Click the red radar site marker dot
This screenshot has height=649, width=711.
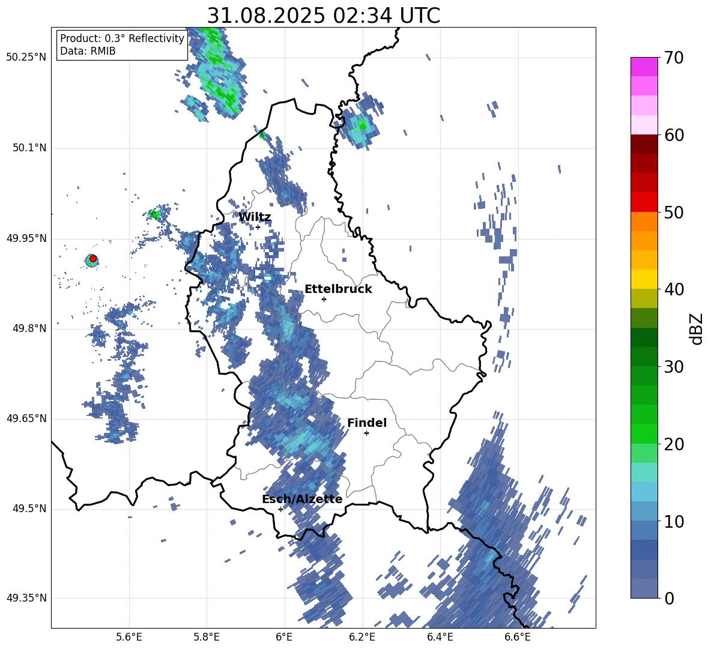(x=93, y=259)
